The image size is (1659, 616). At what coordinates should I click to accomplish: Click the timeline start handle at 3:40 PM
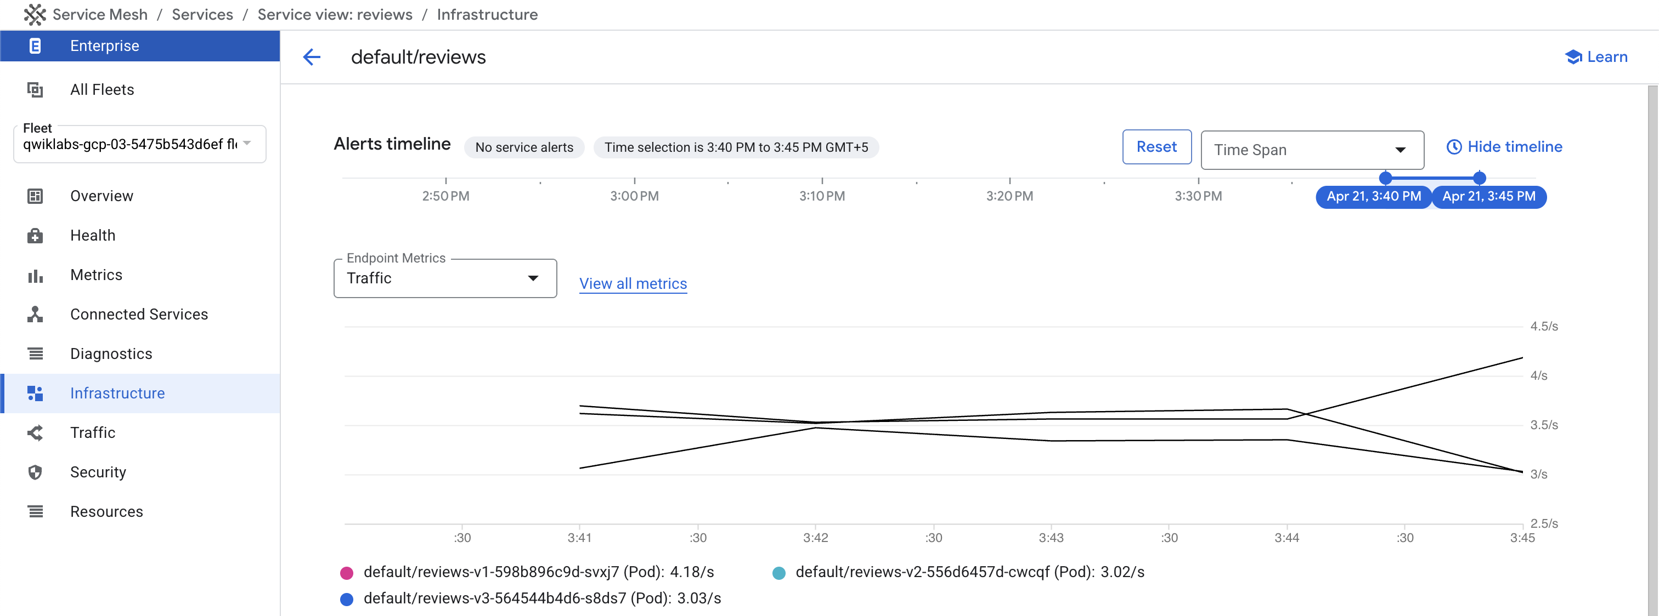coord(1385,178)
